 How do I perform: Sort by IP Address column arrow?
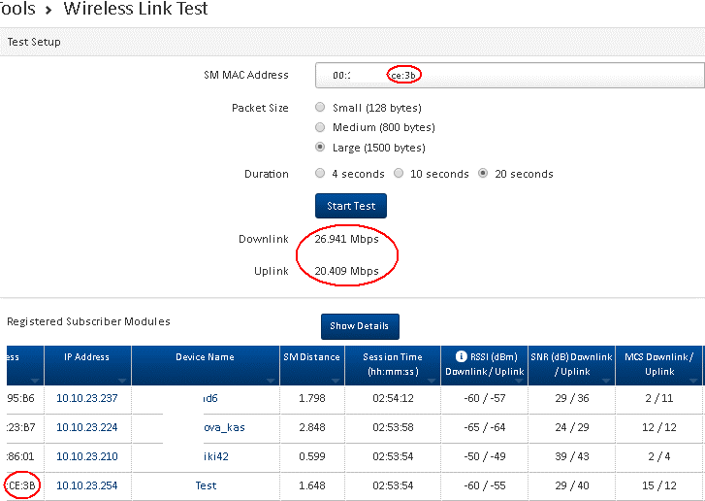click(x=122, y=381)
